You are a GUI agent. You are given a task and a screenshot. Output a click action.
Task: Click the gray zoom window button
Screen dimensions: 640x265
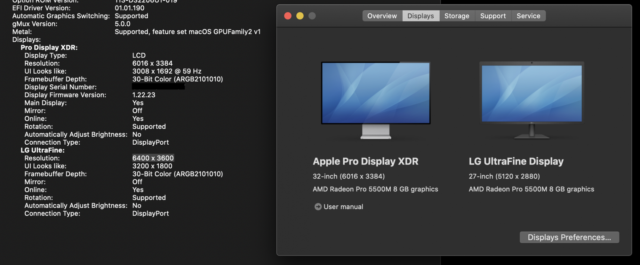tap(312, 16)
